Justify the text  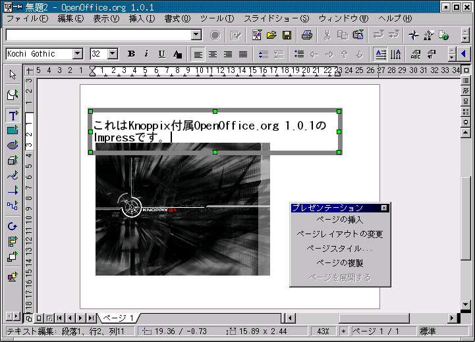coord(243,55)
